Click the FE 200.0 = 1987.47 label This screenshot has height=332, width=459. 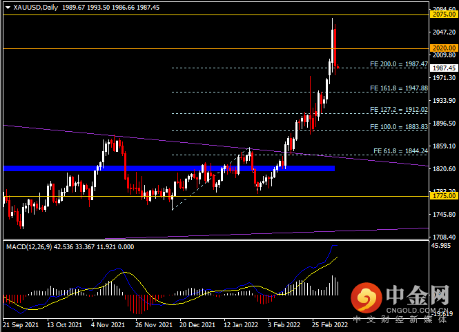click(x=399, y=64)
